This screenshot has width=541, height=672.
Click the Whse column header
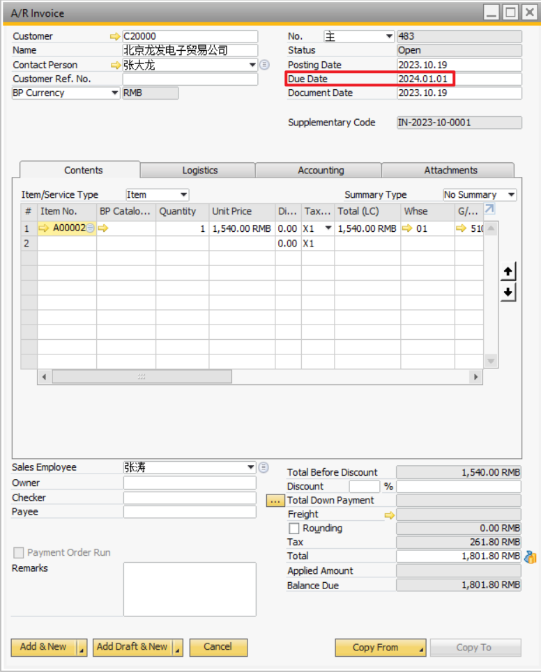427,211
